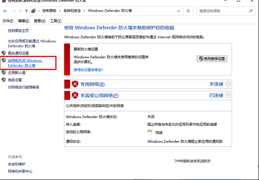Click red shield icon of 专用网络

[75, 84]
